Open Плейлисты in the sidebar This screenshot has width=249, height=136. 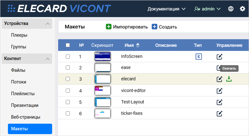coord(23,94)
